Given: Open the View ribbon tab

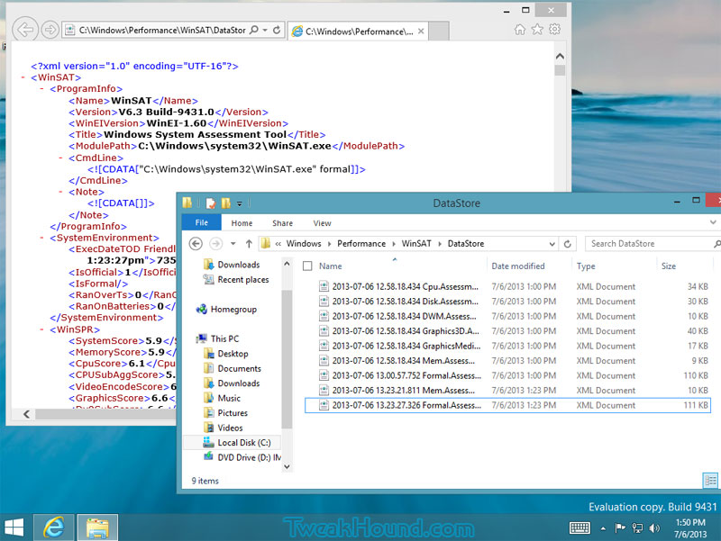Looking at the screenshot, I should [322, 223].
